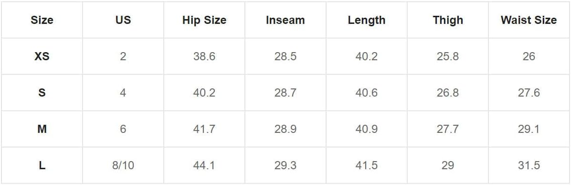Image resolution: width=571 pixels, height=185 pixels.
Task: Click the Waist Size column header
Action: tap(529, 20)
